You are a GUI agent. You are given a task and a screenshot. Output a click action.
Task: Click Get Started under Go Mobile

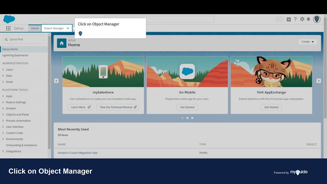tap(187, 107)
